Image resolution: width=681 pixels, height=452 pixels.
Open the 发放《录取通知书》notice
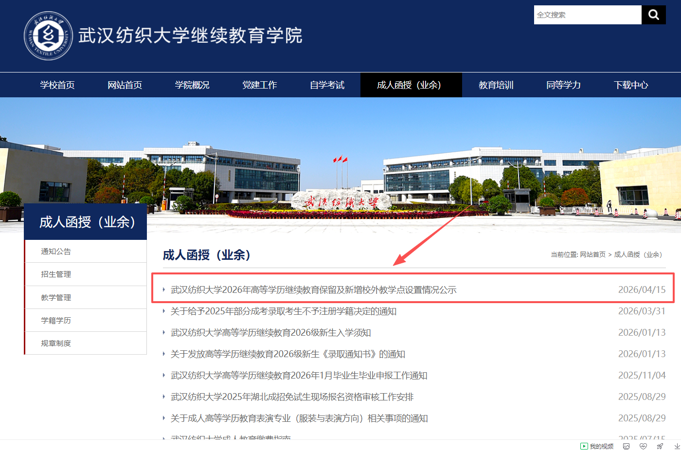(x=288, y=354)
